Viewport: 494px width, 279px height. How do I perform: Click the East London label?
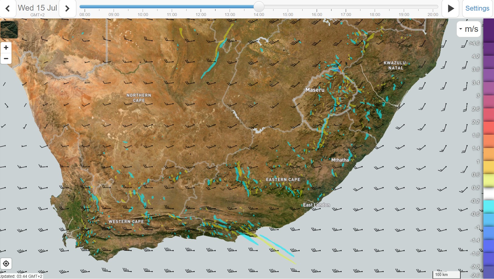(x=317, y=205)
